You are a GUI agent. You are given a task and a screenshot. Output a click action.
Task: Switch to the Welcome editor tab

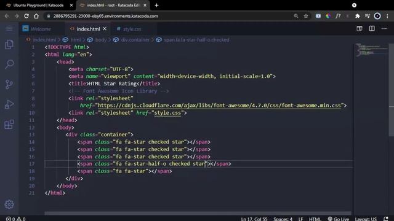(41, 29)
